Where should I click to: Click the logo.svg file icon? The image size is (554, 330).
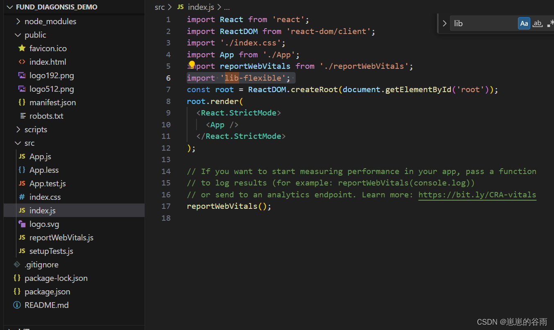pyautogui.click(x=22, y=224)
